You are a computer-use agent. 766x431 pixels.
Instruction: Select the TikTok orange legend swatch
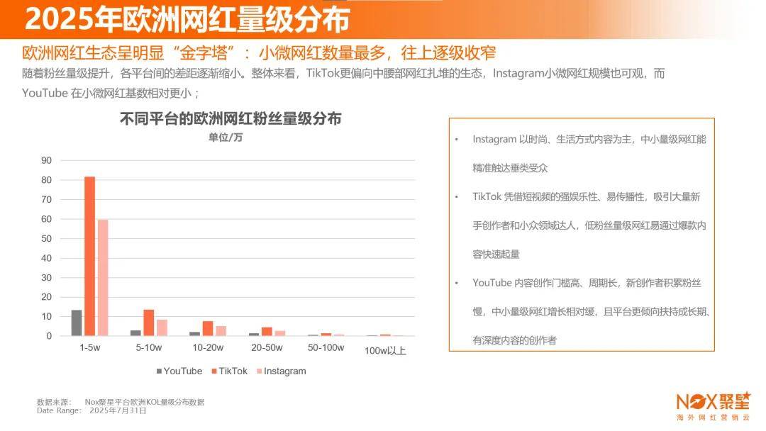[214, 371]
